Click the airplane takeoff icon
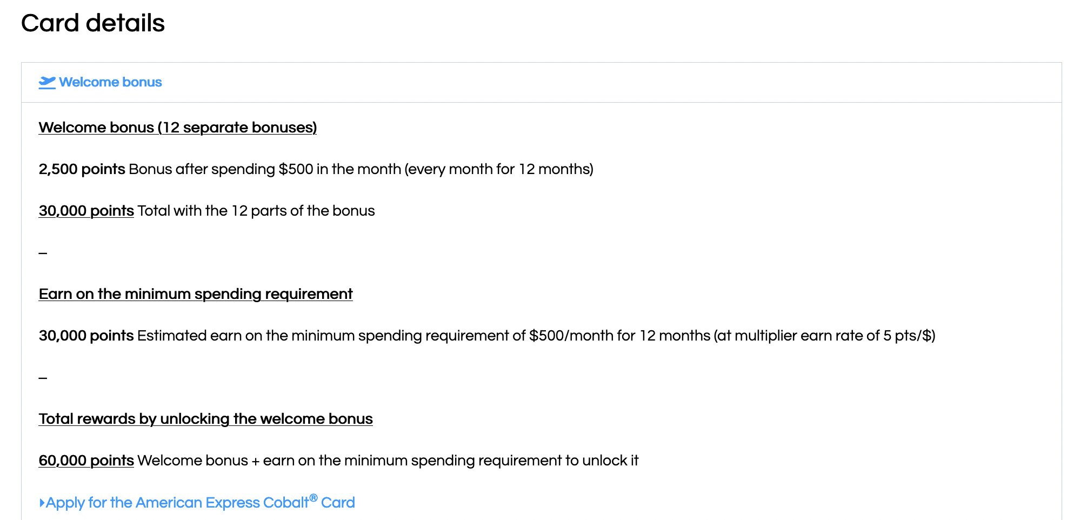This screenshot has height=520, width=1067. click(47, 82)
